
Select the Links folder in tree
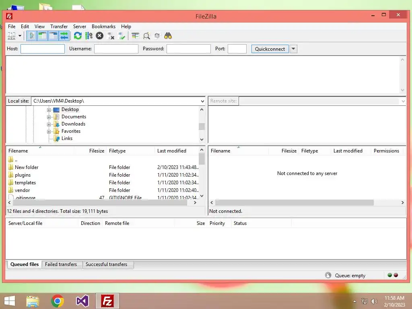tap(67, 138)
